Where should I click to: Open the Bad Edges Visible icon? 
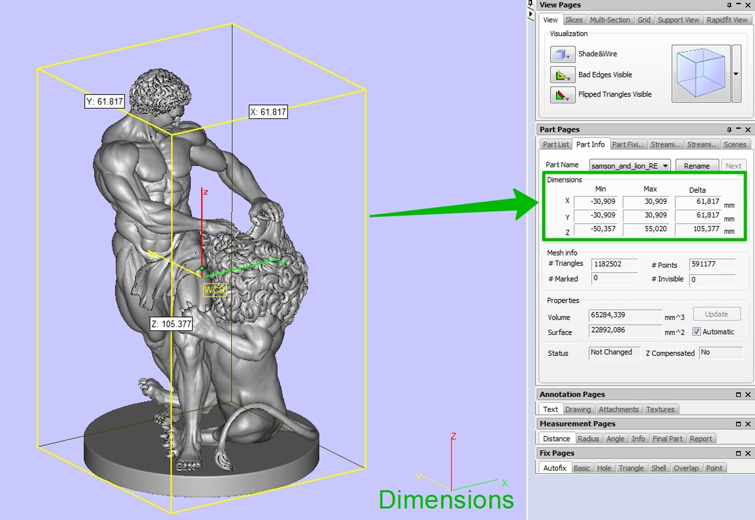click(x=562, y=75)
